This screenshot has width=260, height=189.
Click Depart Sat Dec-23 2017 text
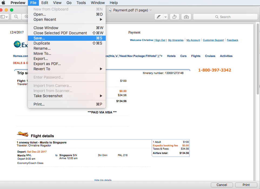point(32,152)
